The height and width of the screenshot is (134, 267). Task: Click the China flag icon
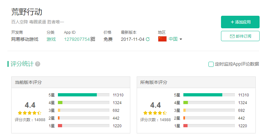coord(162,39)
